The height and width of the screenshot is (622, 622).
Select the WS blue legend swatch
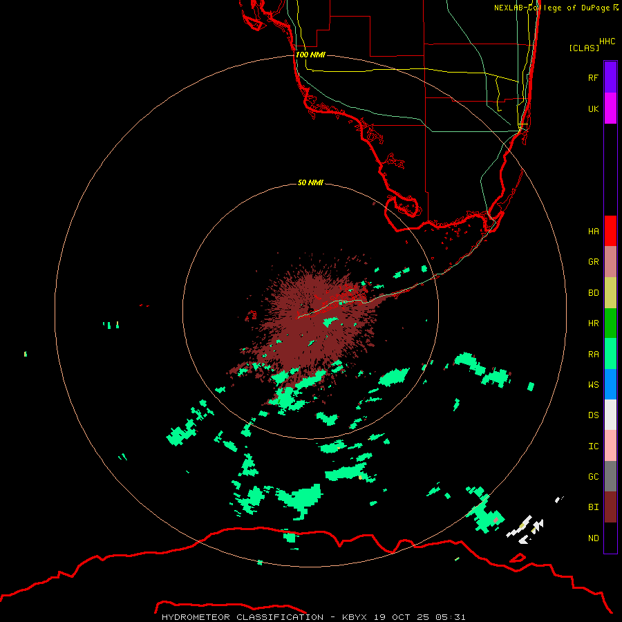point(610,384)
